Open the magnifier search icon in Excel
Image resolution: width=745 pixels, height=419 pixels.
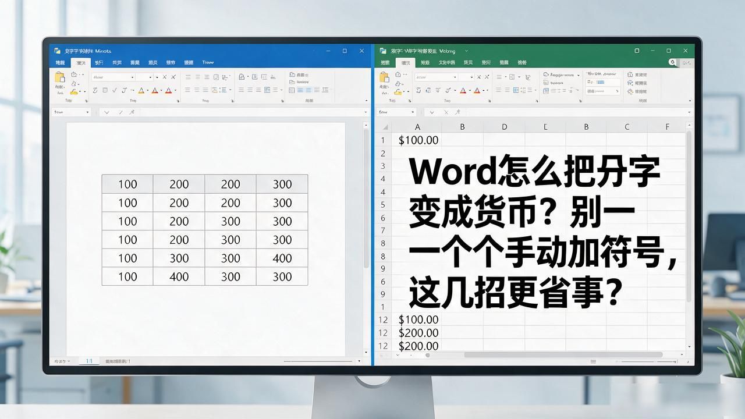(x=672, y=62)
